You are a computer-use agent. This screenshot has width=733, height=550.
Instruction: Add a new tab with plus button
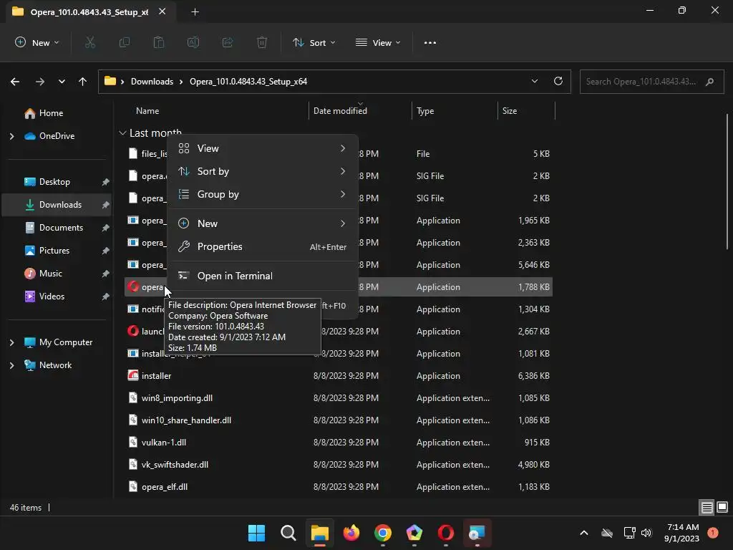click(195, 12)
